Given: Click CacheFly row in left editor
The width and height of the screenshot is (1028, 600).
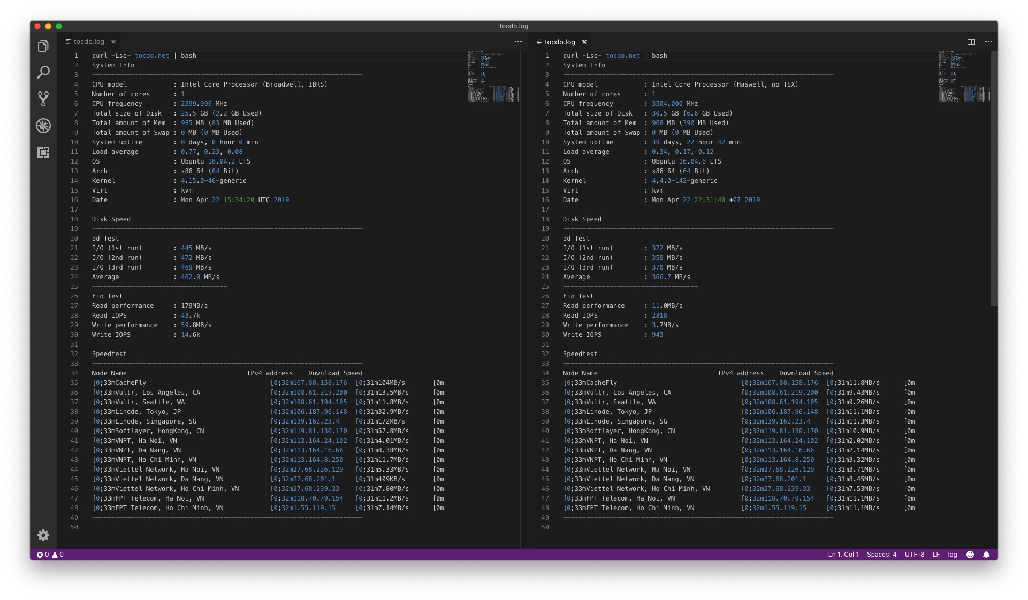Looking at the screenshot, I should pos(268,383).
